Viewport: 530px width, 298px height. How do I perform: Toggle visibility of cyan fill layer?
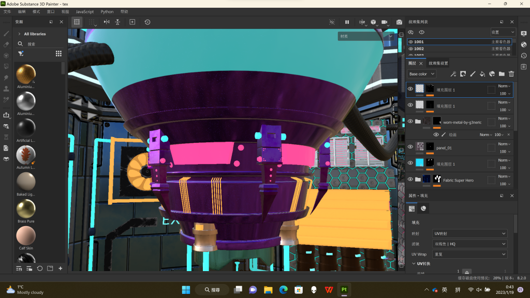410,163
